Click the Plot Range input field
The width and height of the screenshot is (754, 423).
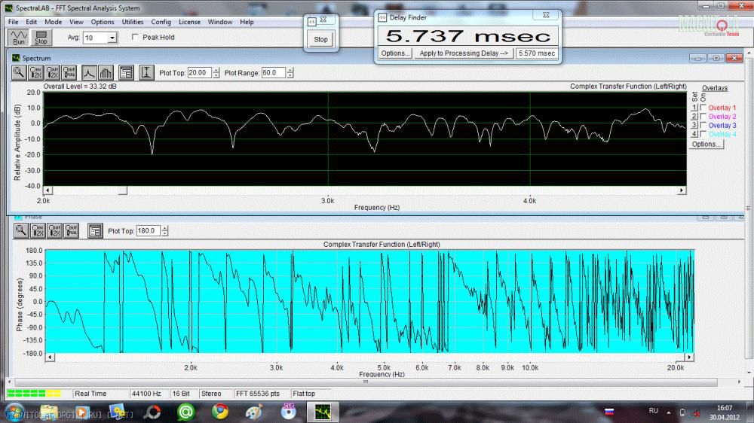click(274, 72)
